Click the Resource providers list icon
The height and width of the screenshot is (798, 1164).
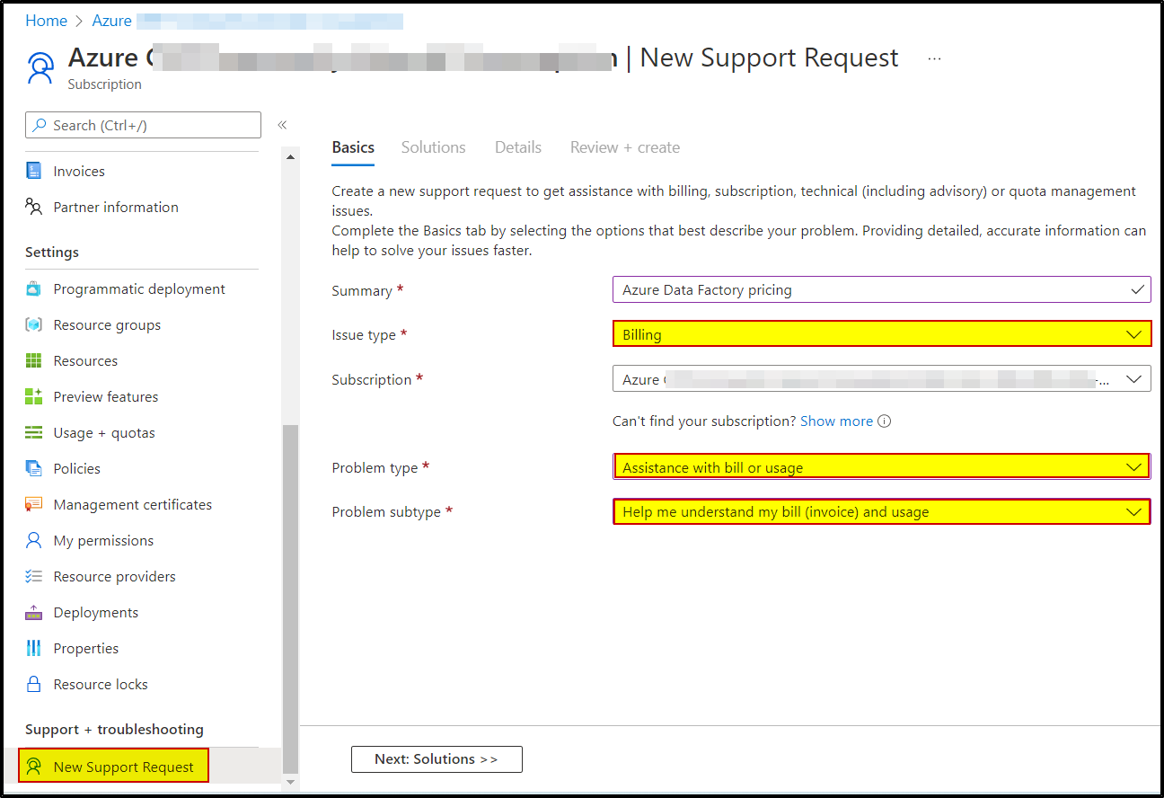click(x=34, y=576)
